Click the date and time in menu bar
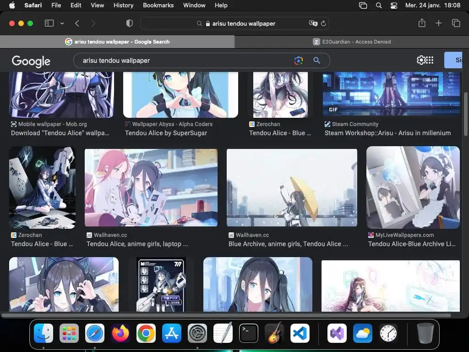 pyautogui.click(x=433, y=5)
